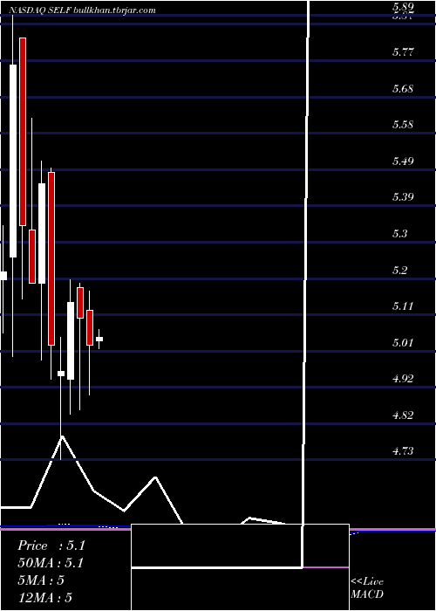Select the 4.73 price axis label

click(x=403, y=451)
